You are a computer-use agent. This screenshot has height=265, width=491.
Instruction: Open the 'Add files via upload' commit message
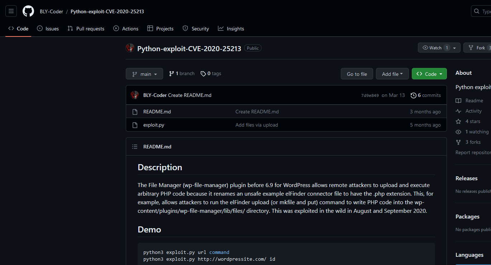[257, 125]
